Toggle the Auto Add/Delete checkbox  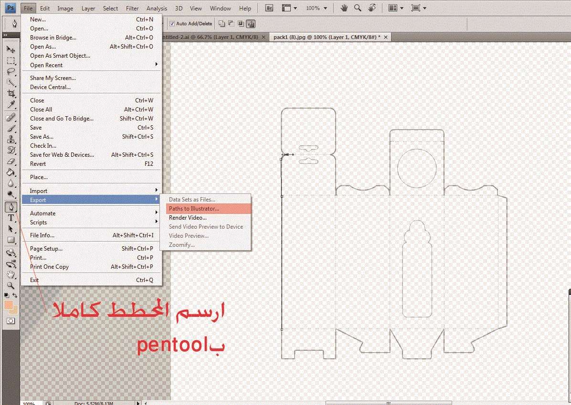click(172, 24)
